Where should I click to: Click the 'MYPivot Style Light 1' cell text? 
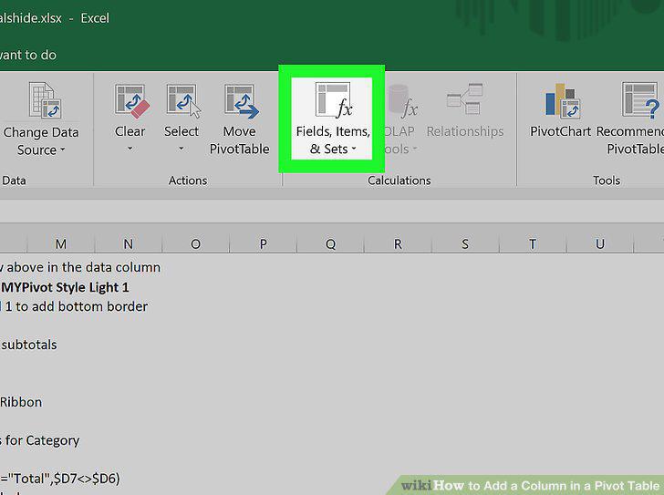65,288
